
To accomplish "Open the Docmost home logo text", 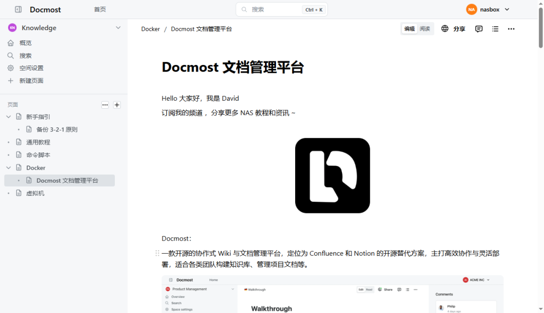I will (x=45, y=10).
